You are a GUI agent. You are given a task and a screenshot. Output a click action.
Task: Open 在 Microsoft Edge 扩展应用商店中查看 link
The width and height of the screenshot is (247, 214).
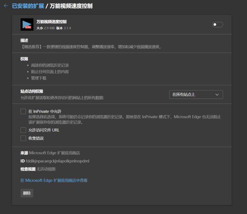54,180
